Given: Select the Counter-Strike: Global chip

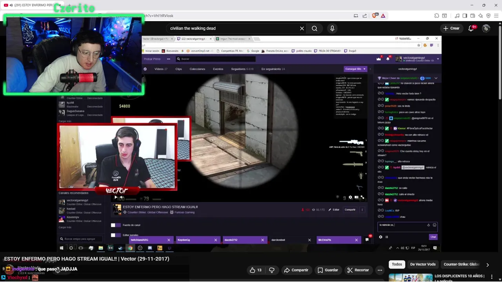Looking at the screenshot, I should pos(461,264).
